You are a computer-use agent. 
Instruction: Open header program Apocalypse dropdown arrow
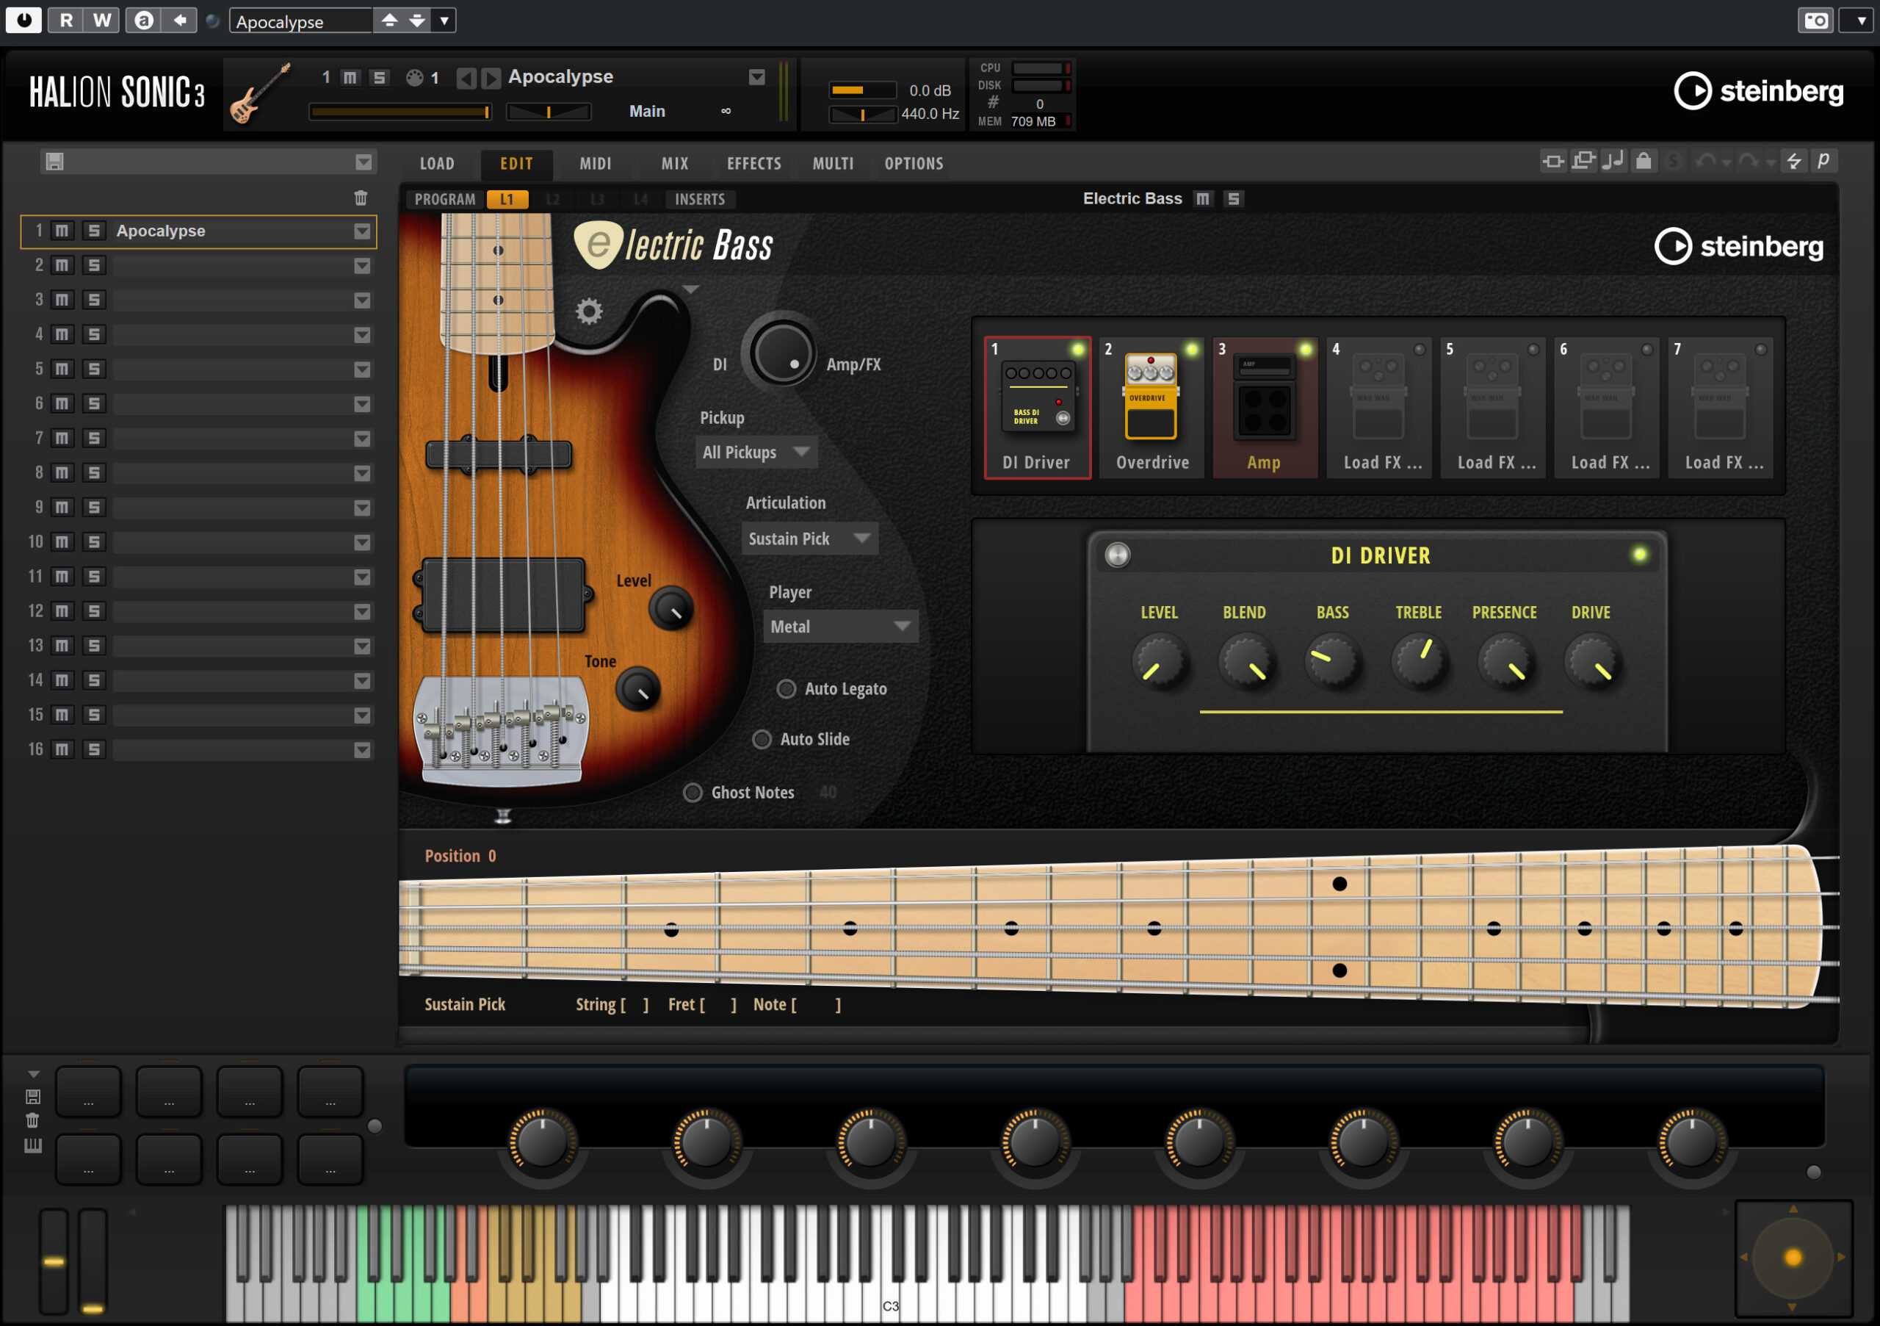coord(756,77)
